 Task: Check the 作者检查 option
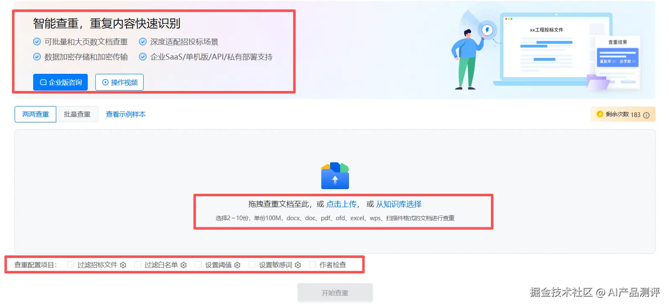coord(312,265)
